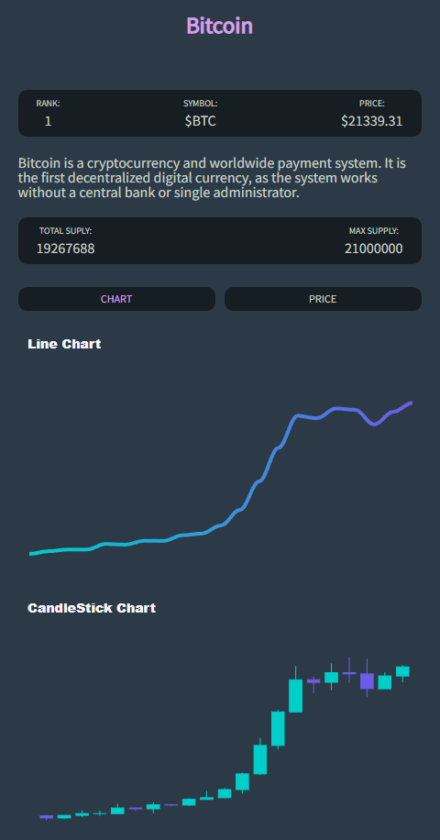Click the max supply value 21000000
The width and height of the screenshot is (440, 840).
tap(374, 249)
